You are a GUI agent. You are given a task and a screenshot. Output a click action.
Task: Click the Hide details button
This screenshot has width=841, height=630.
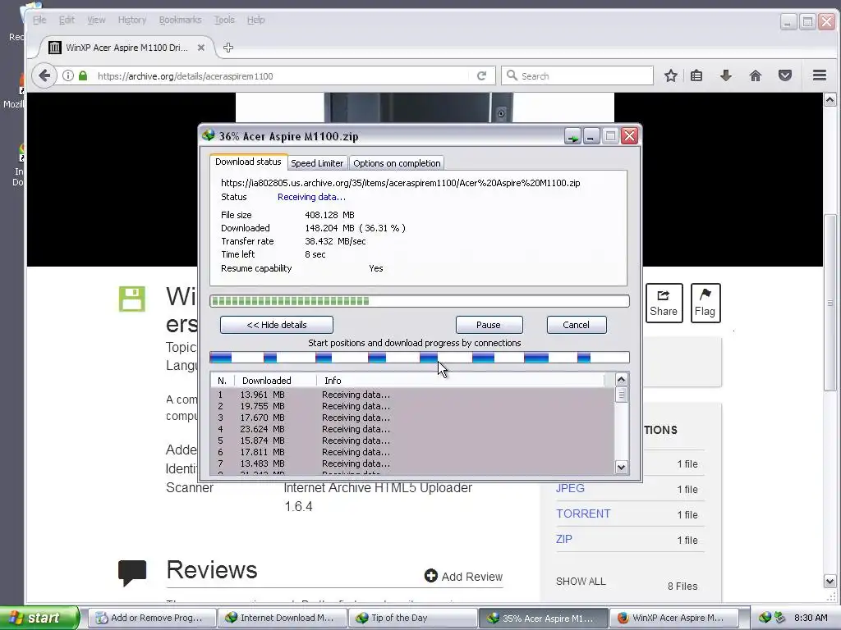277,325
